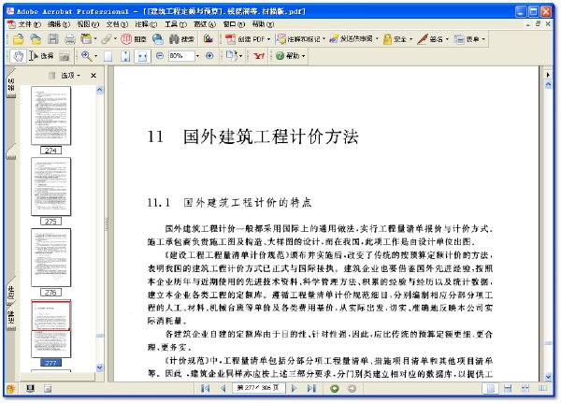
Task: Click the red round stamp icon
Action: tap(126, 39)
